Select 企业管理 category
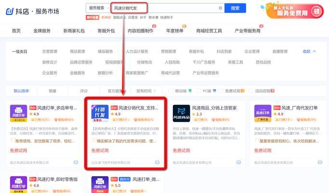The image size is (329, 193). point(252,51)
